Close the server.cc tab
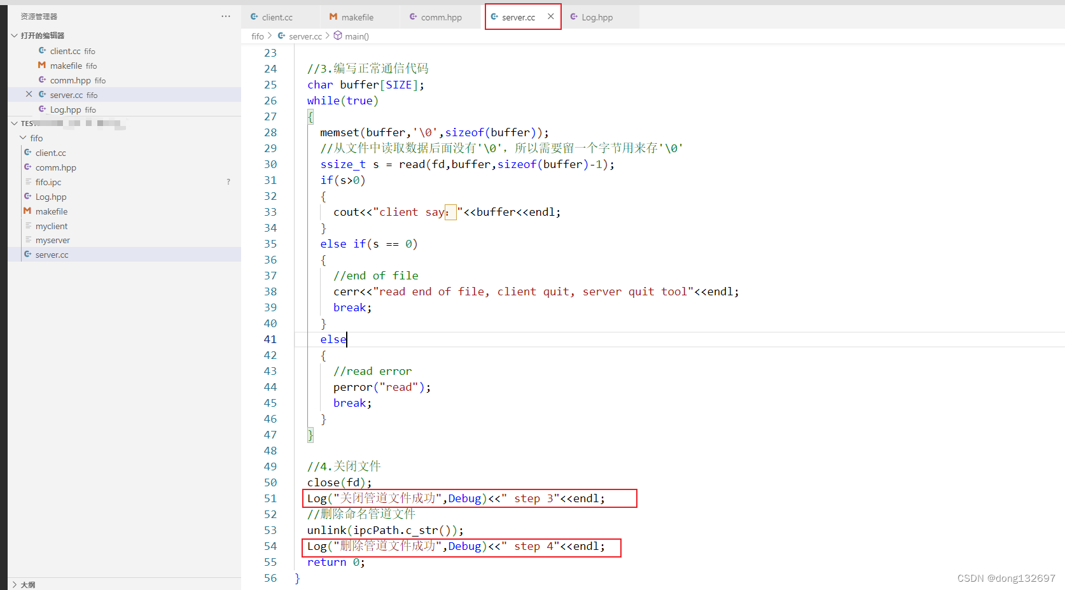 (x=551, y=17)
